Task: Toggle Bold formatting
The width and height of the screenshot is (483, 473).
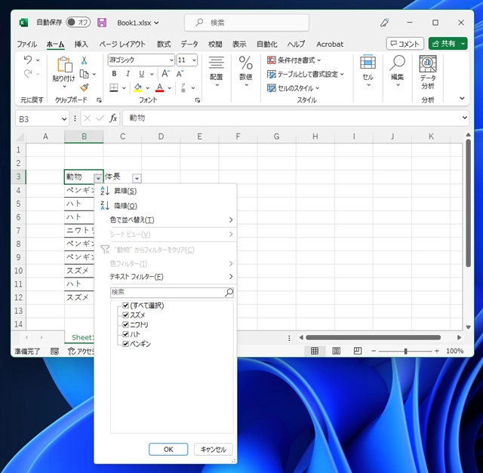Action: pos(114,74)
